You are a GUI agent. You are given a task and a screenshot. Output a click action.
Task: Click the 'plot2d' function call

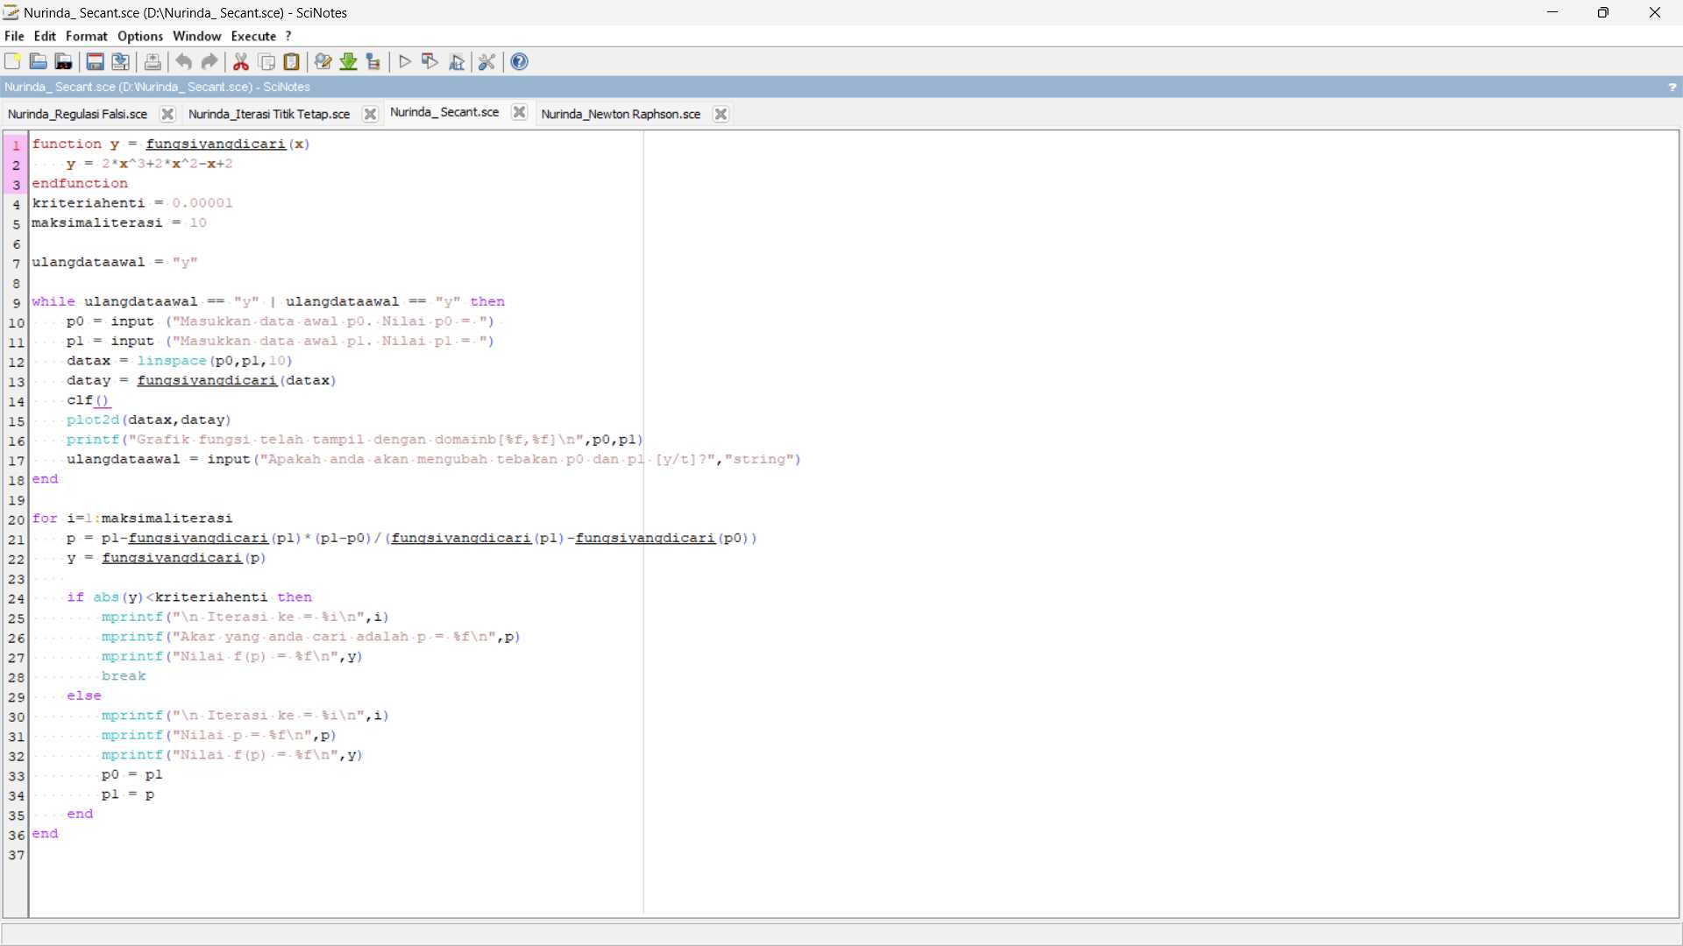[x=93, y=420]
